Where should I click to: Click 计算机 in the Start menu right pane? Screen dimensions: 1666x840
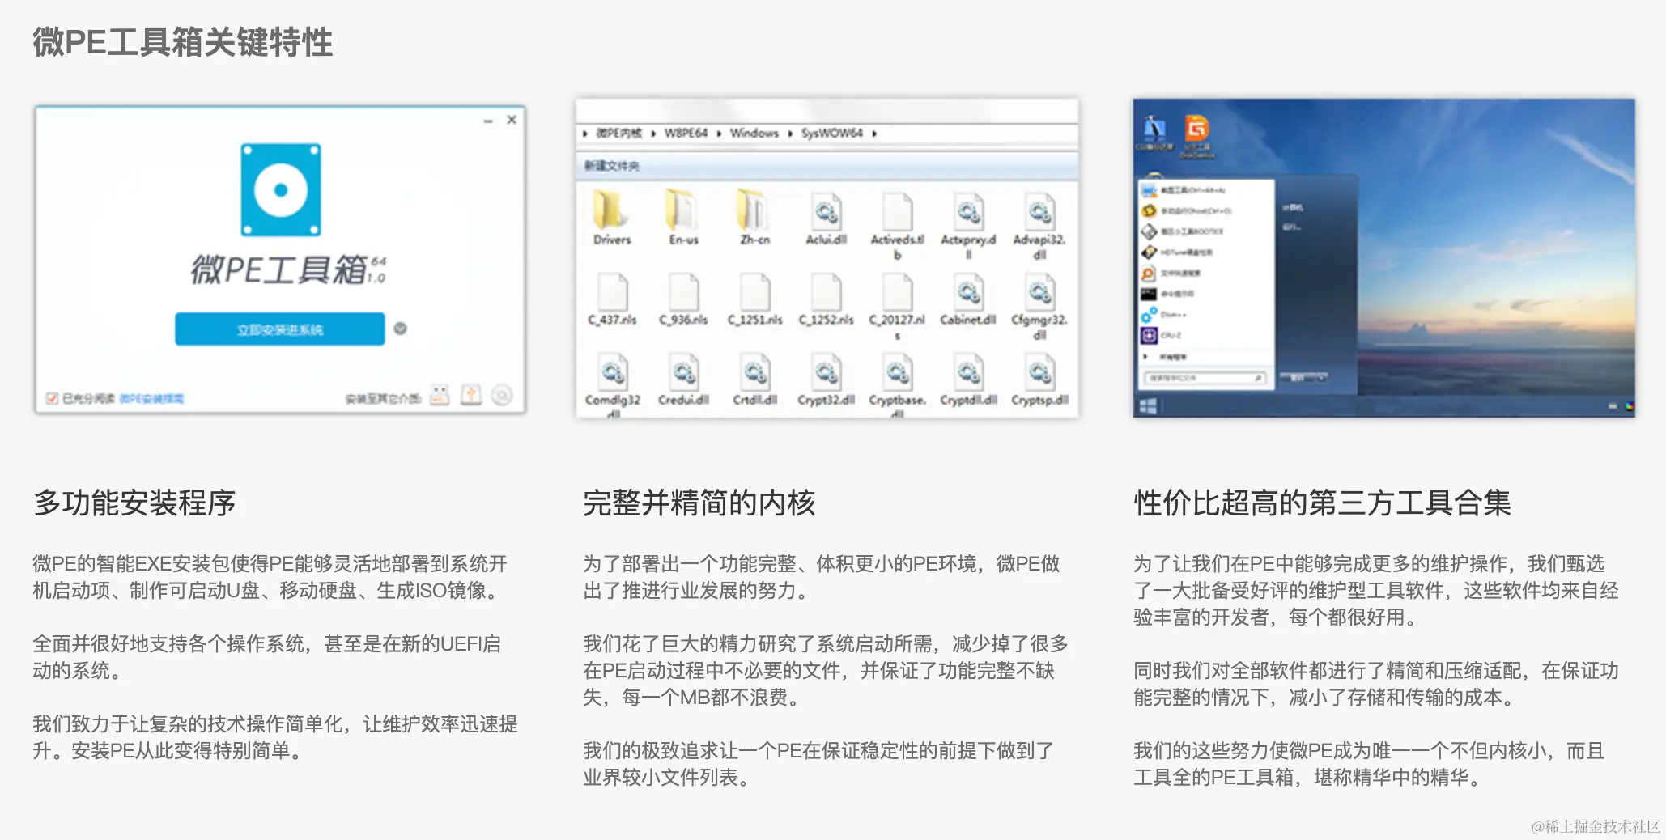click(1293, 208)
